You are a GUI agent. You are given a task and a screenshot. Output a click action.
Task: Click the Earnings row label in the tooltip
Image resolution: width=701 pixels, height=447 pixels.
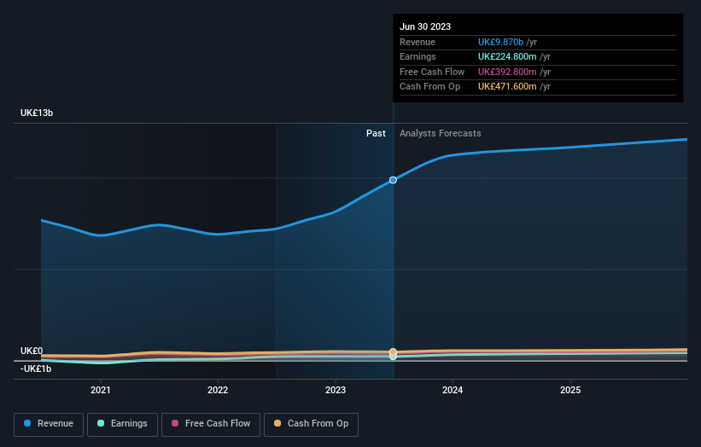click(x=418, y=56)
